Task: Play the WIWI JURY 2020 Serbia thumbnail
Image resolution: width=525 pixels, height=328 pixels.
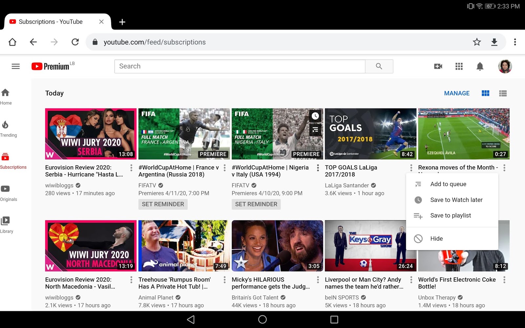Action: [91, 134]
